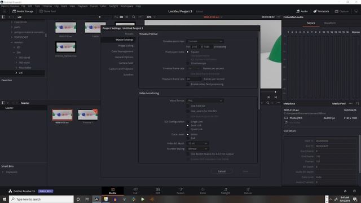Open Video format dropdown
This screenshot has width=361, height=203.
(x=205, y=100)
